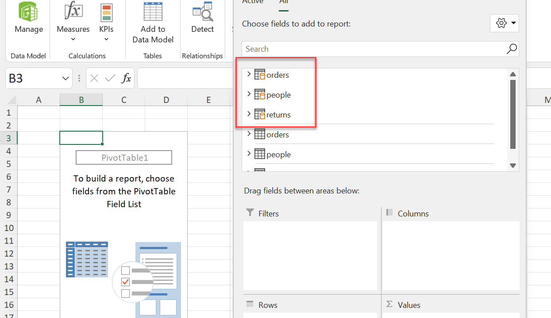Viewport: 551px width, 318px height.
Task: Switch to the Active tab
Action: (x=253, y=2)
